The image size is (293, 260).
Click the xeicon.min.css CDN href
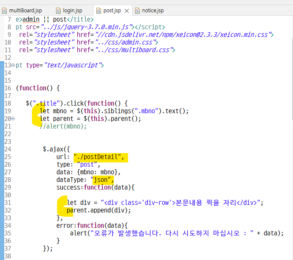click(x=183, y=35)
